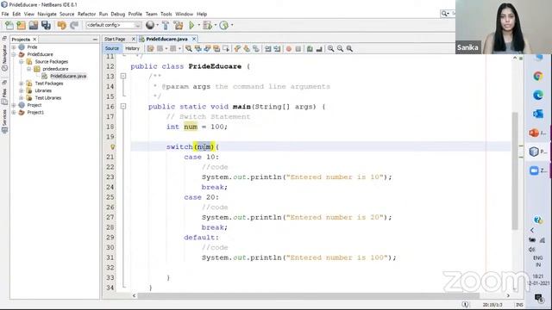Viewport: 552px width, 310px height.
Task: Click the lightbulb hint at line 20
Action: click(112, 146)
